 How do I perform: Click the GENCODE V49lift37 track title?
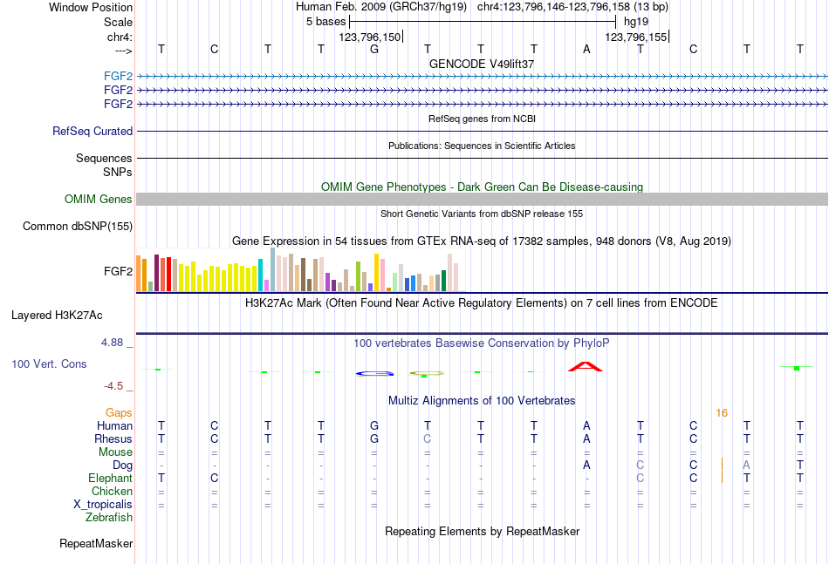(481, 64)
